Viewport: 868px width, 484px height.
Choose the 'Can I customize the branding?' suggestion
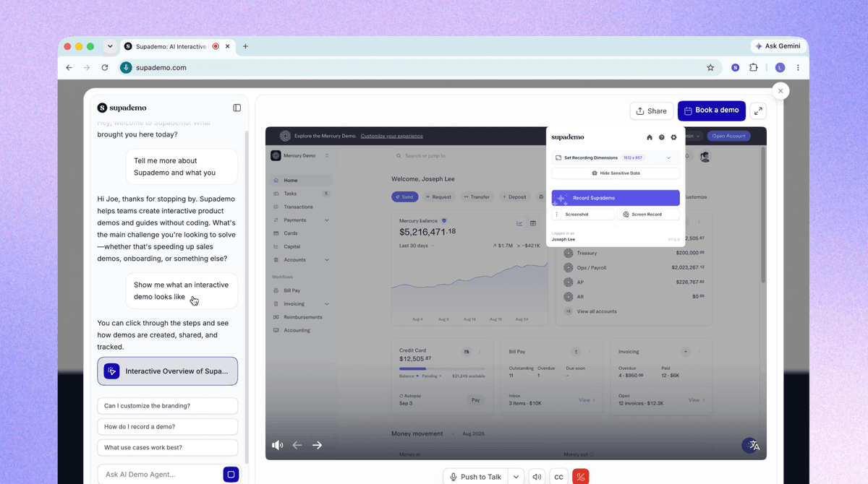point(168,406)
